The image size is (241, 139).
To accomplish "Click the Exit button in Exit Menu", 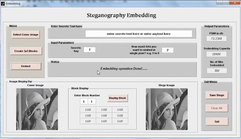I will (217, 121).
